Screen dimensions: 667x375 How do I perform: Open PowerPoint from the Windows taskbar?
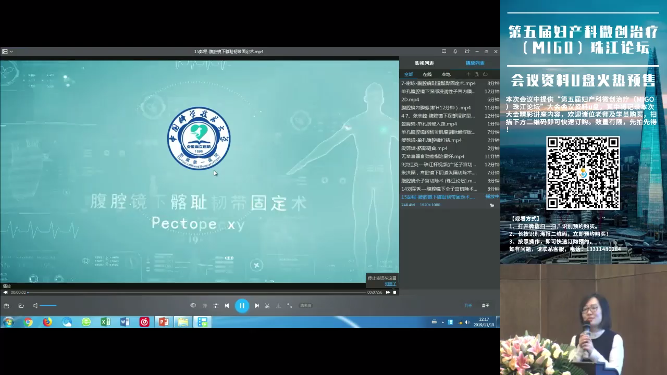[164, 322]
